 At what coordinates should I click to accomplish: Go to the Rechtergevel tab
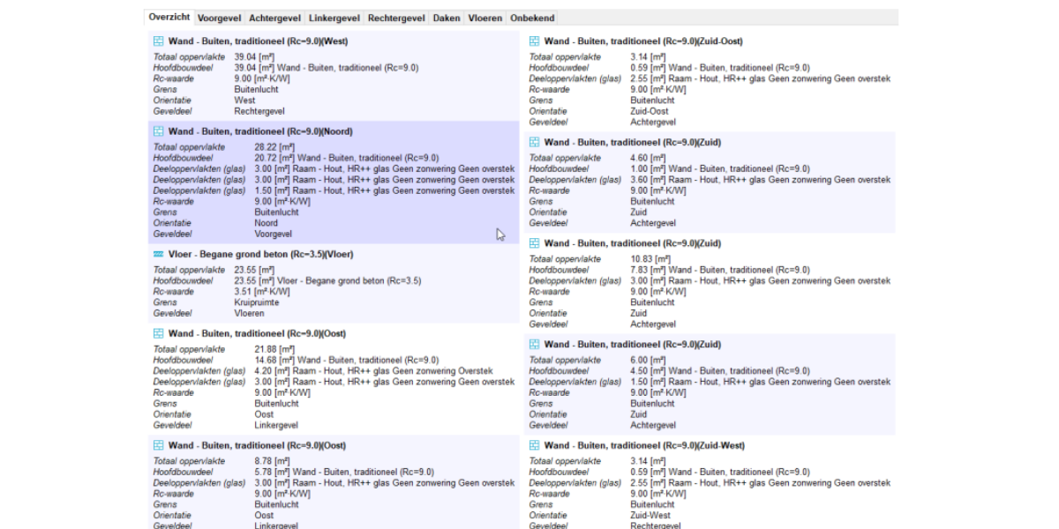coord(396,18)
